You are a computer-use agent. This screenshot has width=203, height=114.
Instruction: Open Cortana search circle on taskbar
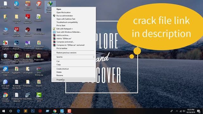coord(11,111)
